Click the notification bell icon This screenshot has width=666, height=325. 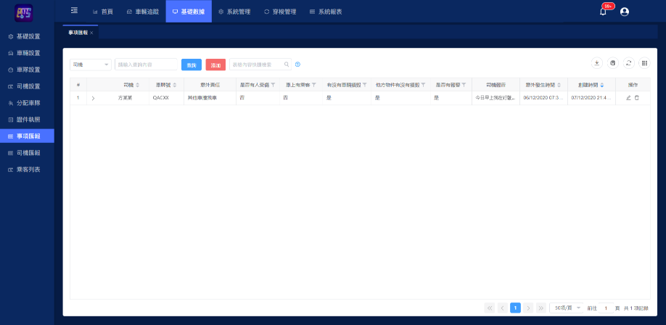point(603,12)
